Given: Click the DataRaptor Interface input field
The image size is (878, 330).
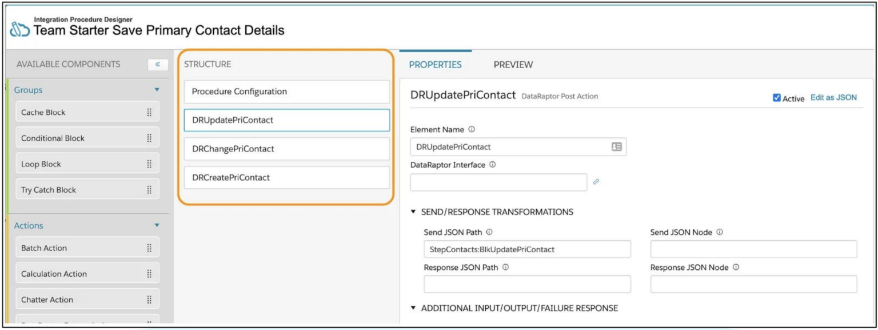Looking at the screenshot, I should pos(498,182).
